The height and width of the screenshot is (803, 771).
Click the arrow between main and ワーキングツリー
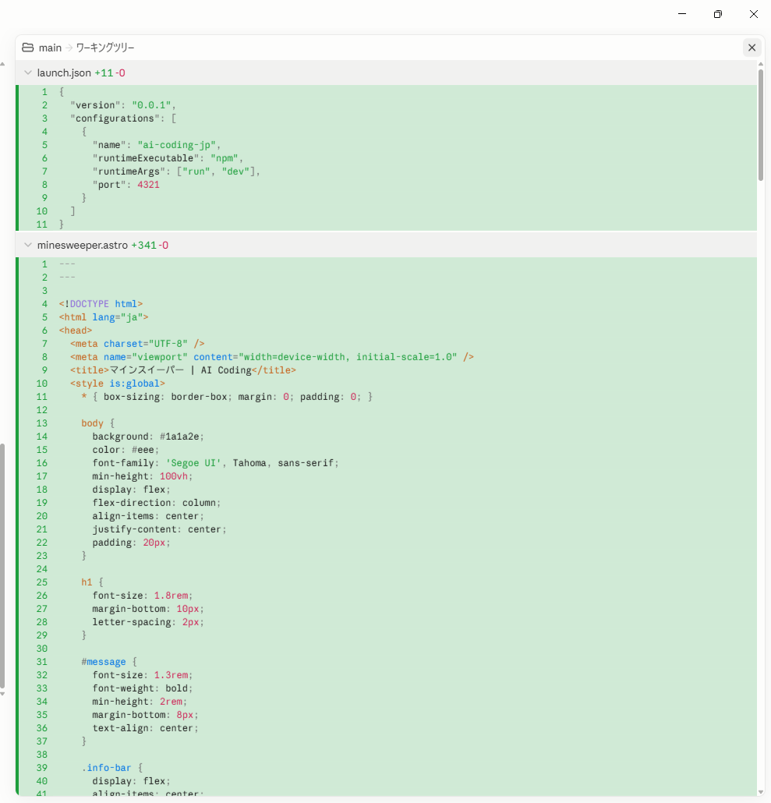click(69, 48)
